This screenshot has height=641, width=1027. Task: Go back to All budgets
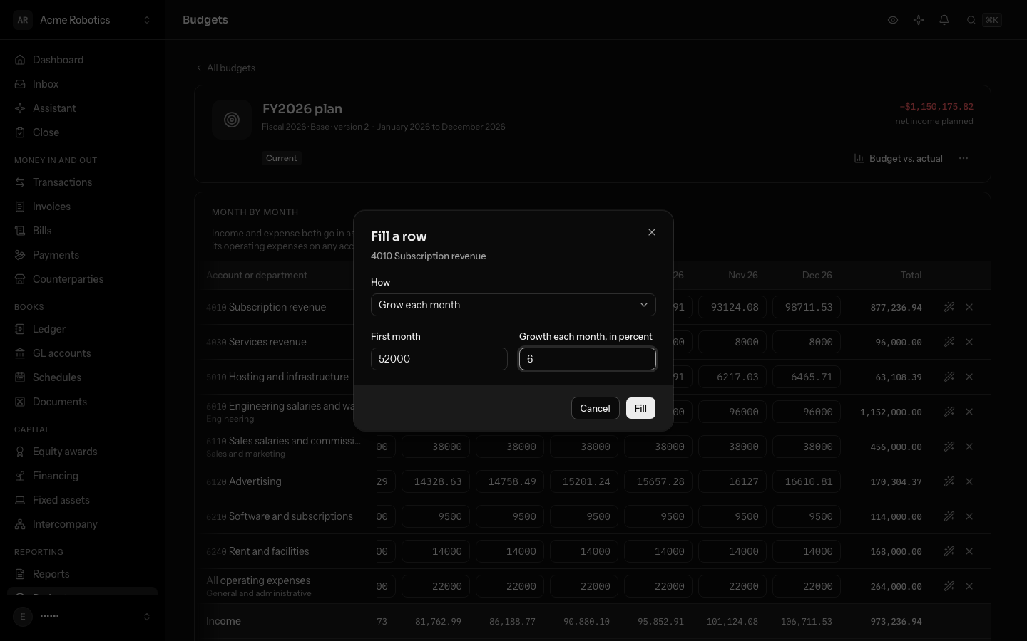click(x=225, y=68)
